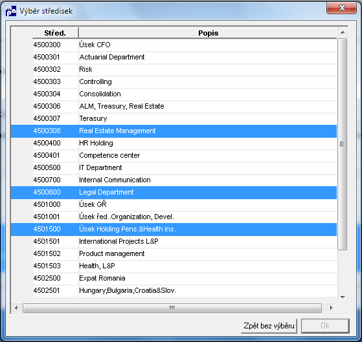362x342 pixels.
Task: Click code cell 4500301
Action: [56, 57]
